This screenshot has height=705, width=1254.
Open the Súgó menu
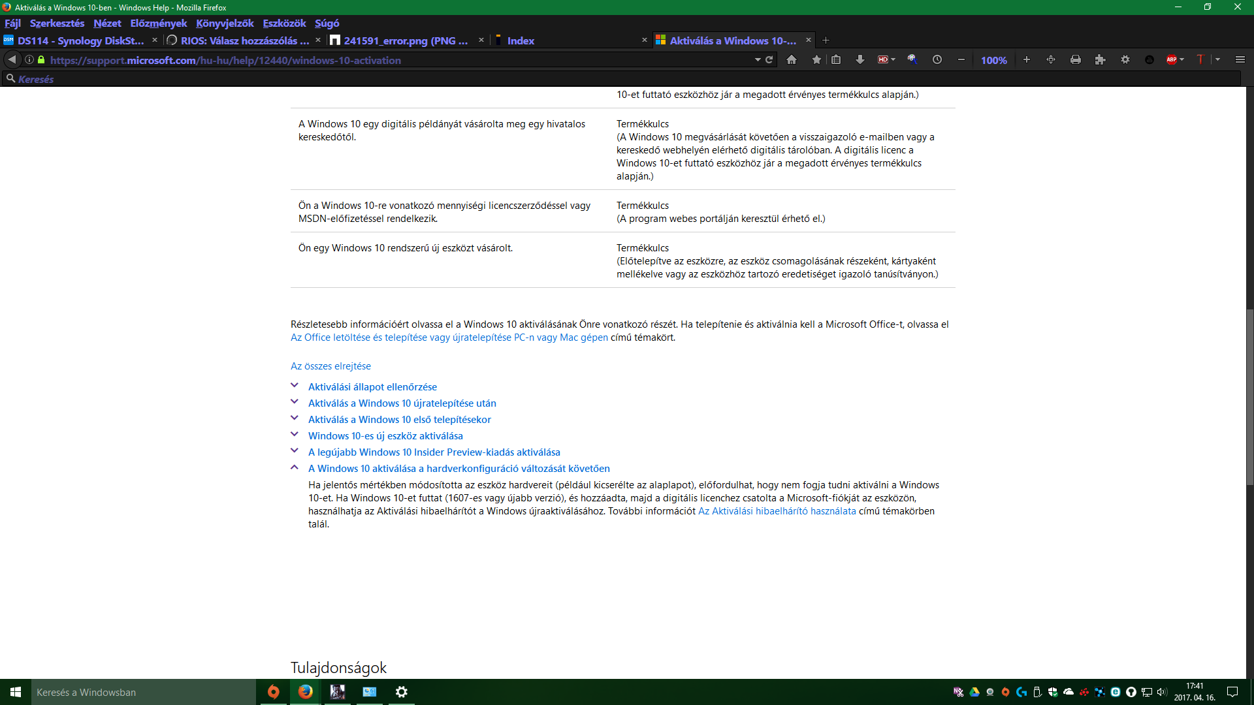coord(327,23)
